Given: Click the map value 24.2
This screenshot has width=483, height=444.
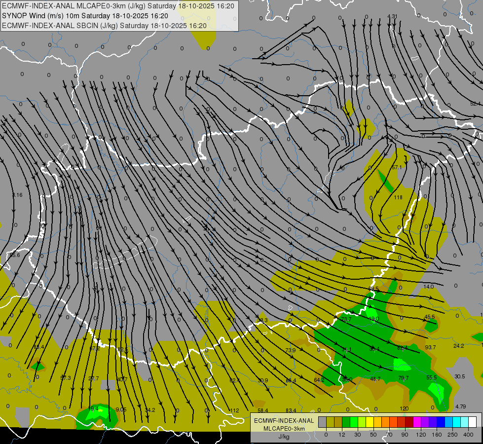Looking at the screenshot, I should click(x=459, y=346).
